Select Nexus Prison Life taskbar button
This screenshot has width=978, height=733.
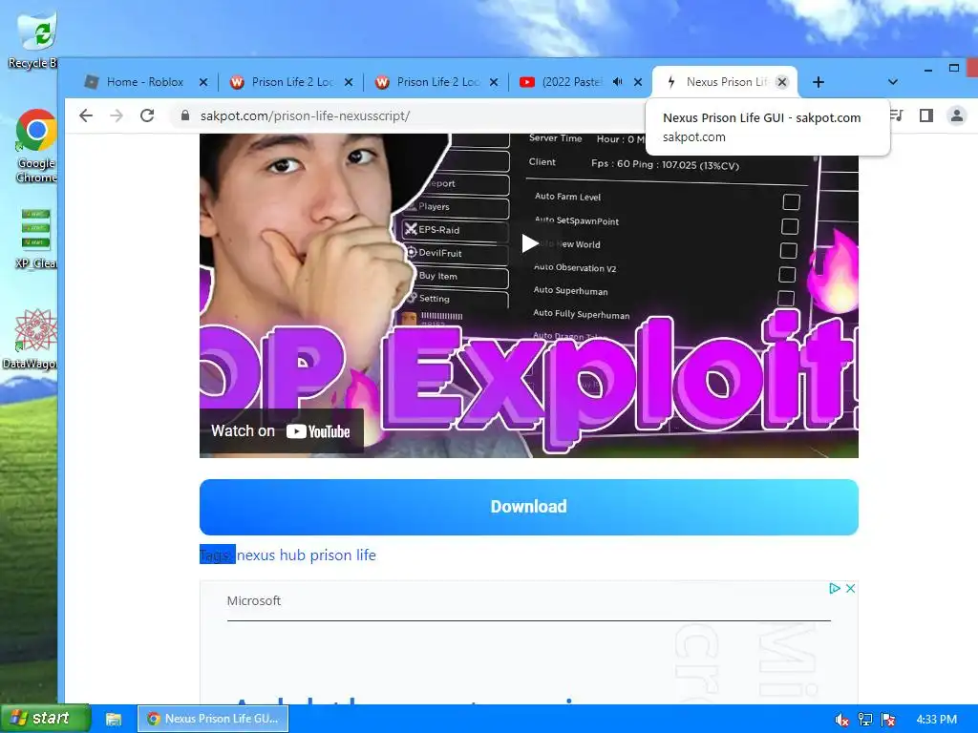[213, 719]
